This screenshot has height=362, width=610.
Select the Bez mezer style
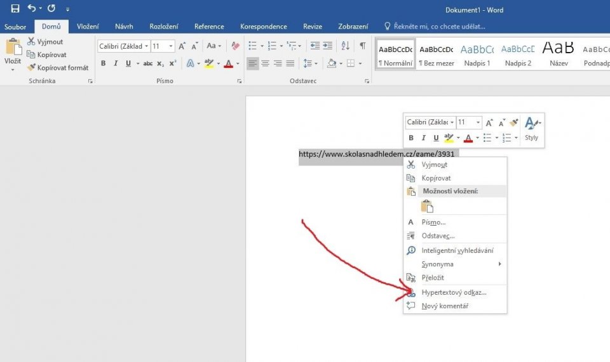pos(436,55)
